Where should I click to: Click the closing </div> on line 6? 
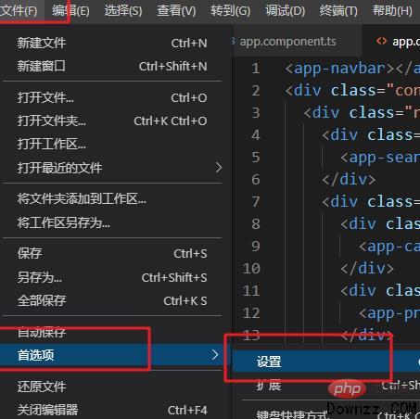pos(349,180)
